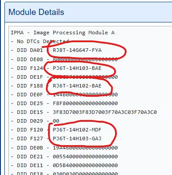Select the DID DA01 label
The height and width of the screenshot is (175, 172).
[30, 50]
